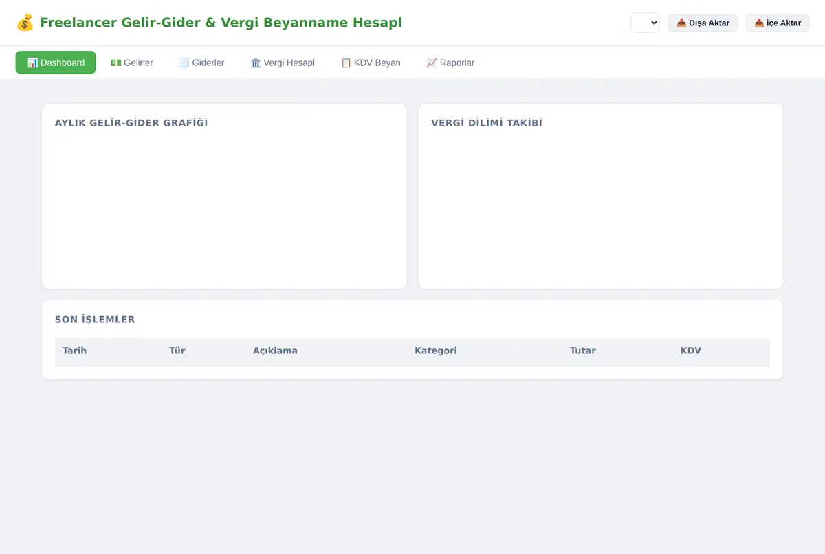Click the Aylık Gelir-Gider Grafiği heading
This screenshot has height=554, width=825.
click(x=131, y=123)
